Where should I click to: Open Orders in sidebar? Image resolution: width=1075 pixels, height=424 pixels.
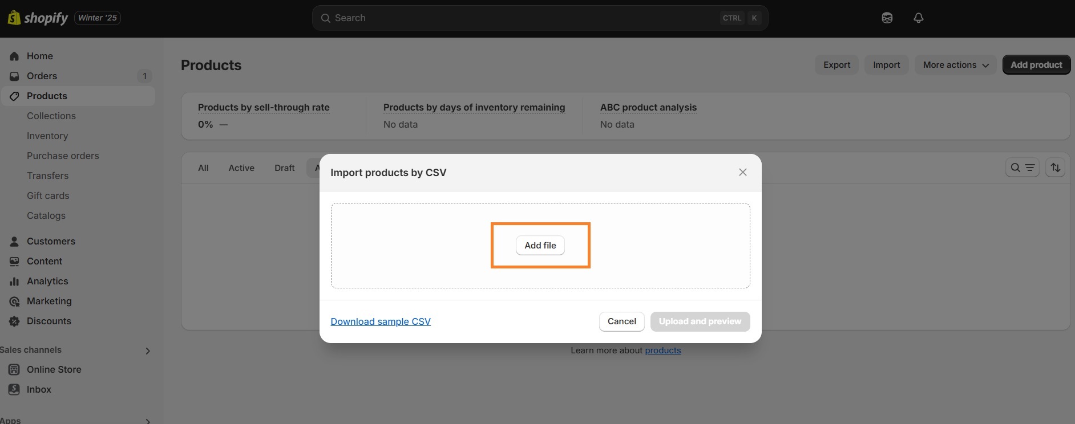[78, 76]
